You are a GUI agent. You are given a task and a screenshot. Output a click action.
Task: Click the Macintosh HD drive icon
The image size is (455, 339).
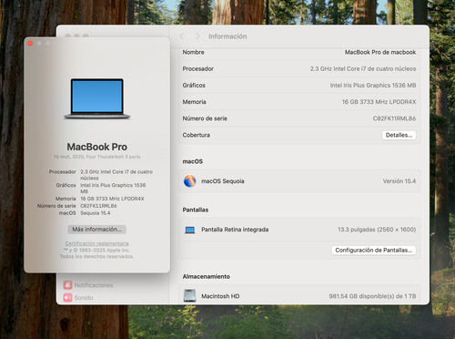[x=190, y=296]
